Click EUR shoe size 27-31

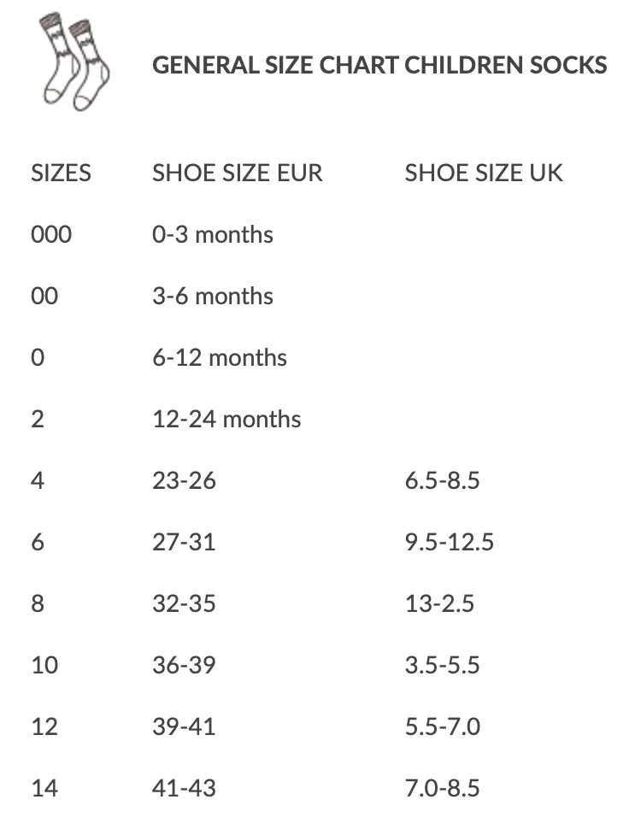point(184,542)
